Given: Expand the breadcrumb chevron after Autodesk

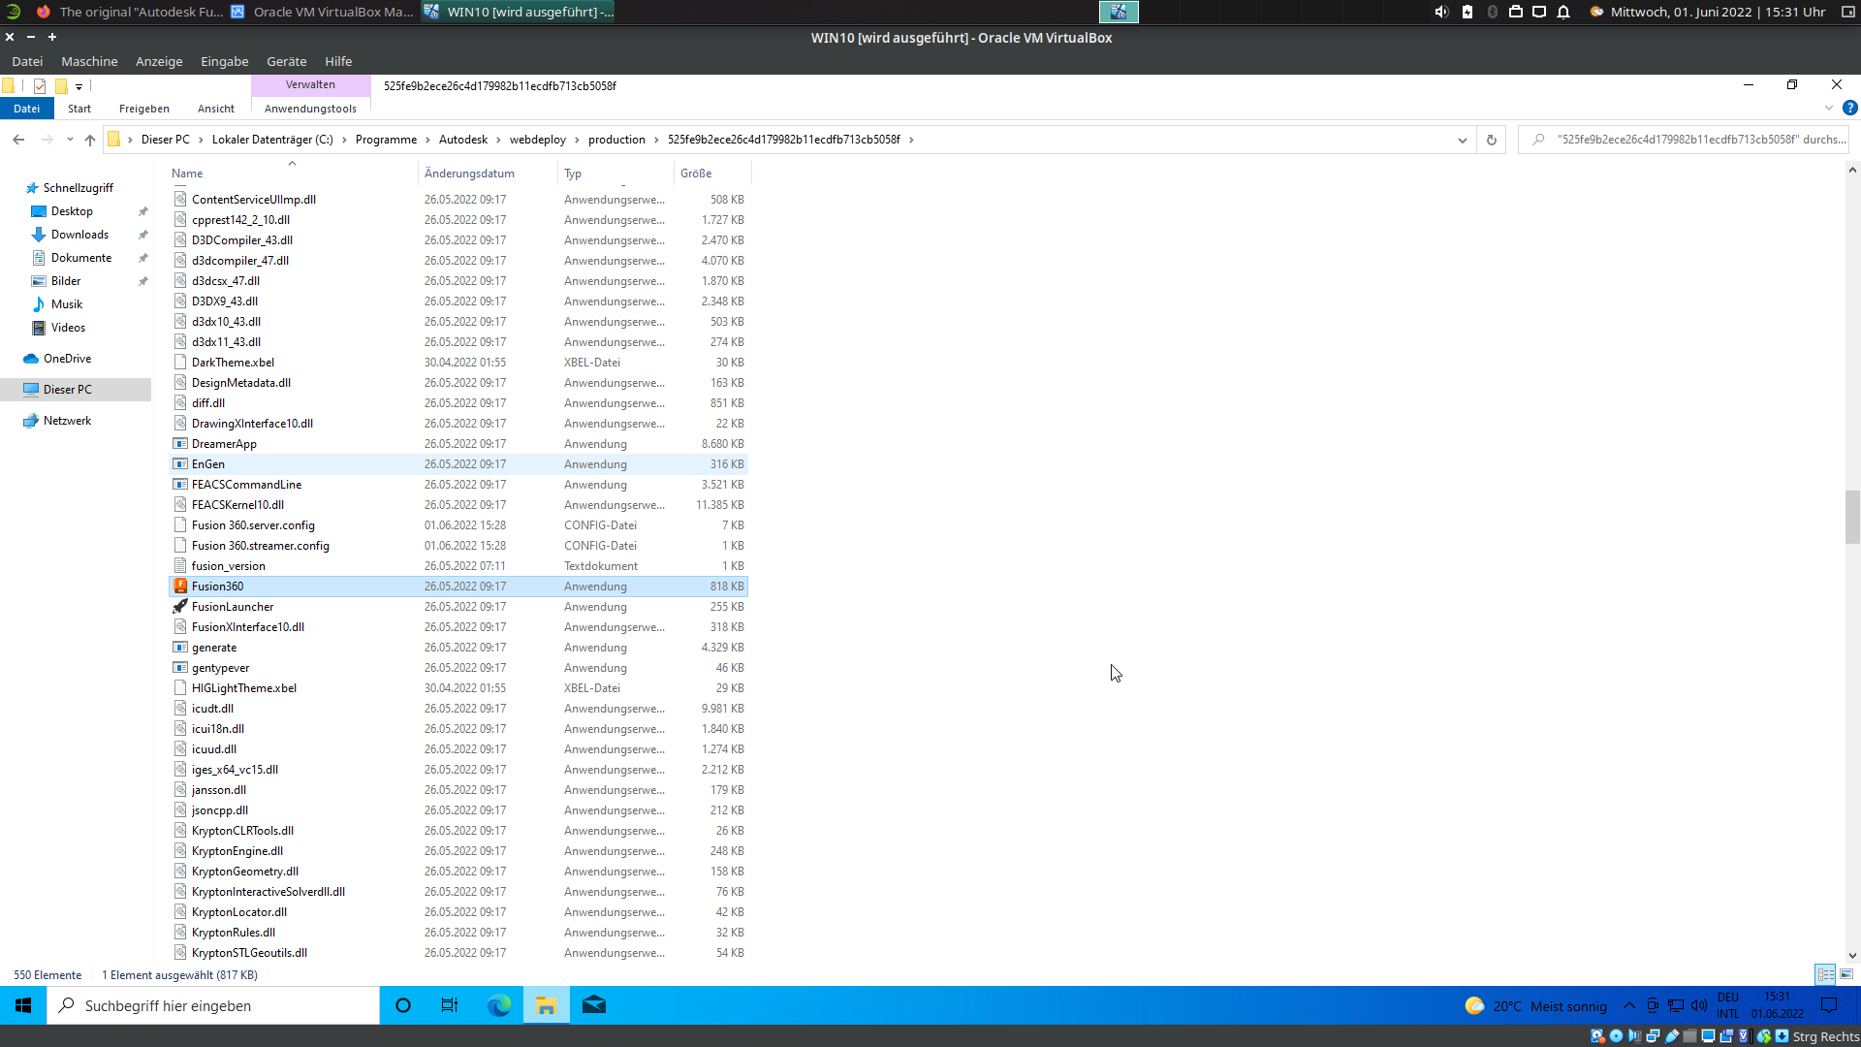Looking at the screenshot, I should coord(497,140).
